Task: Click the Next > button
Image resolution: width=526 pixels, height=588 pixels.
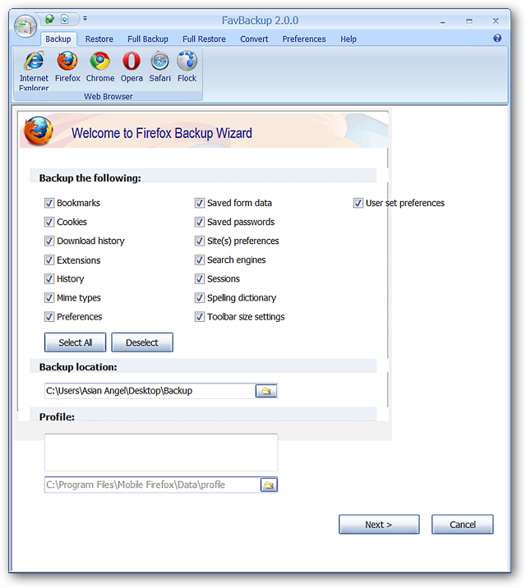Action: pos(379,524)
